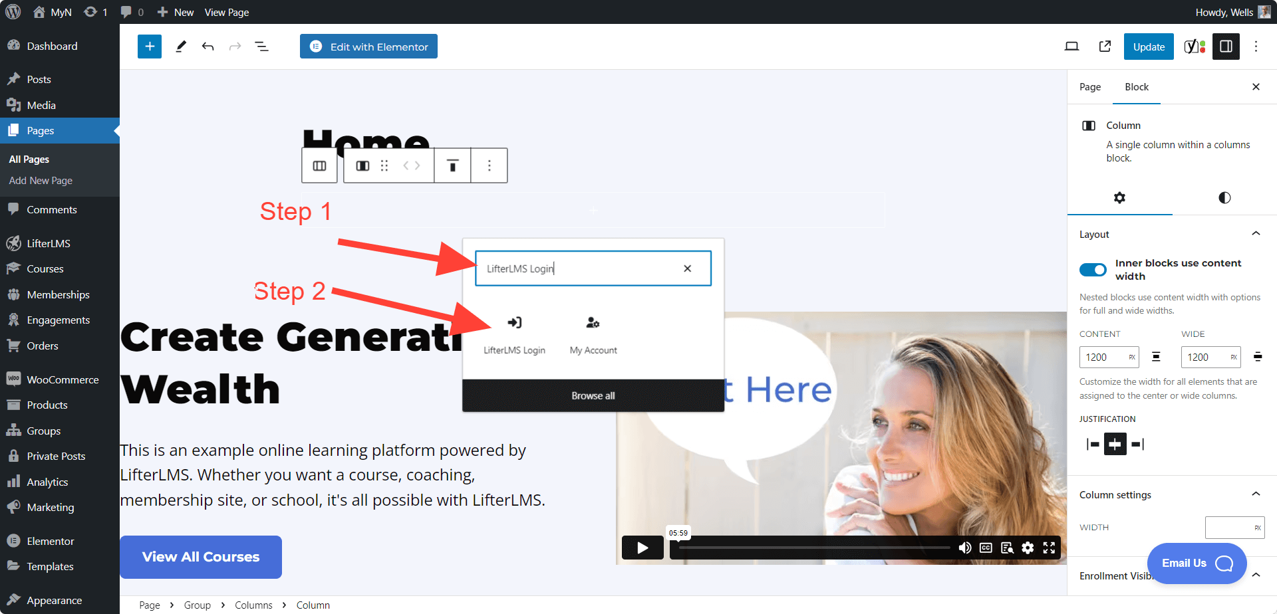Click the WordPress logo in admin bar
Viewport: 1277px width, 614px height.
(13, 12)
